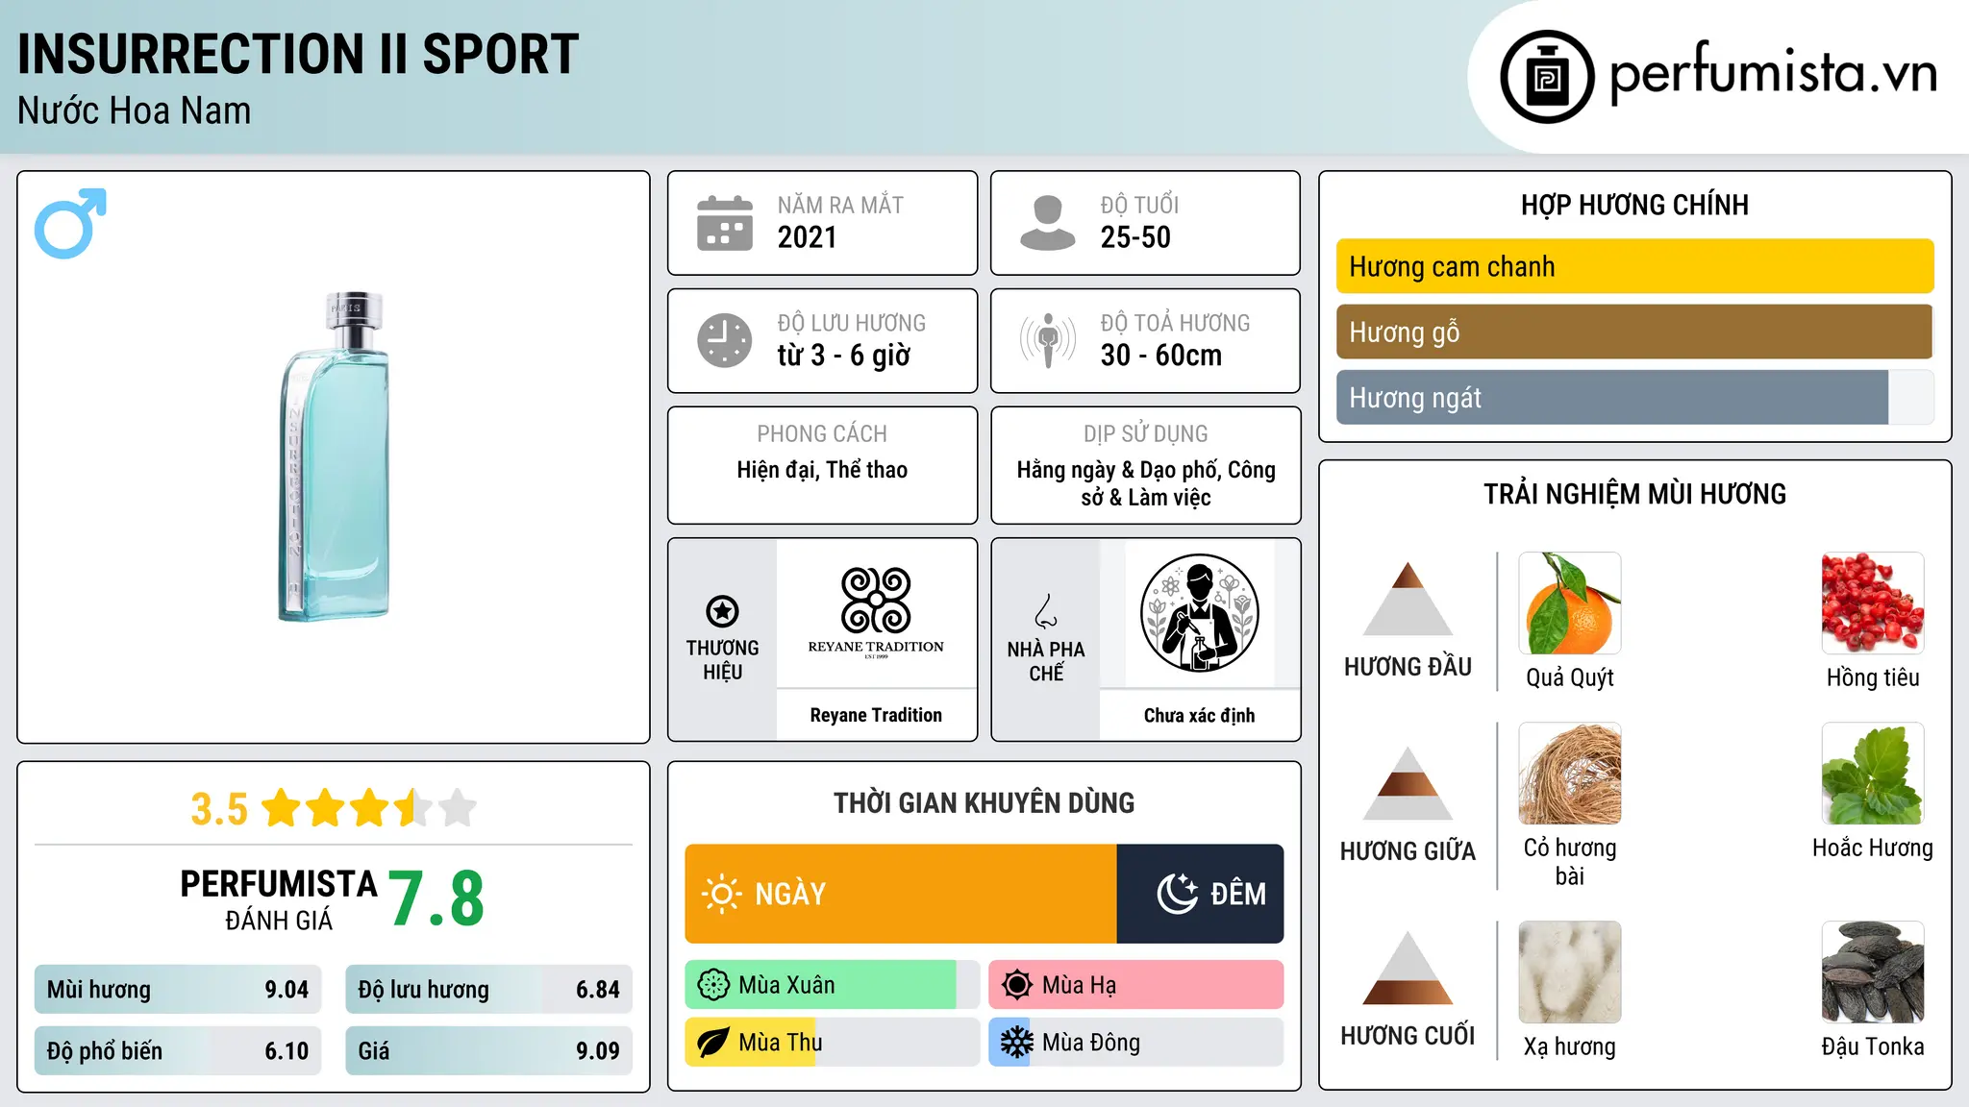Open the Hoắc Hương patchouli thumbnail
Screen dimensions: 1969x1107
(x=1873, y=774)
